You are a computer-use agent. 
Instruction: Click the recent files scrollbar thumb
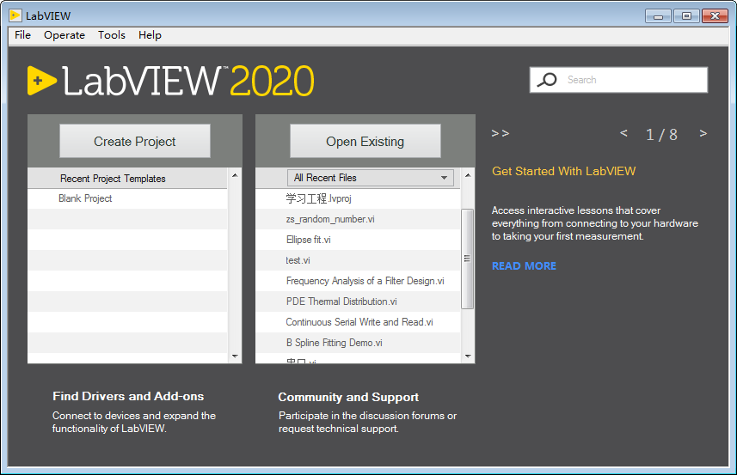(467, 259)
